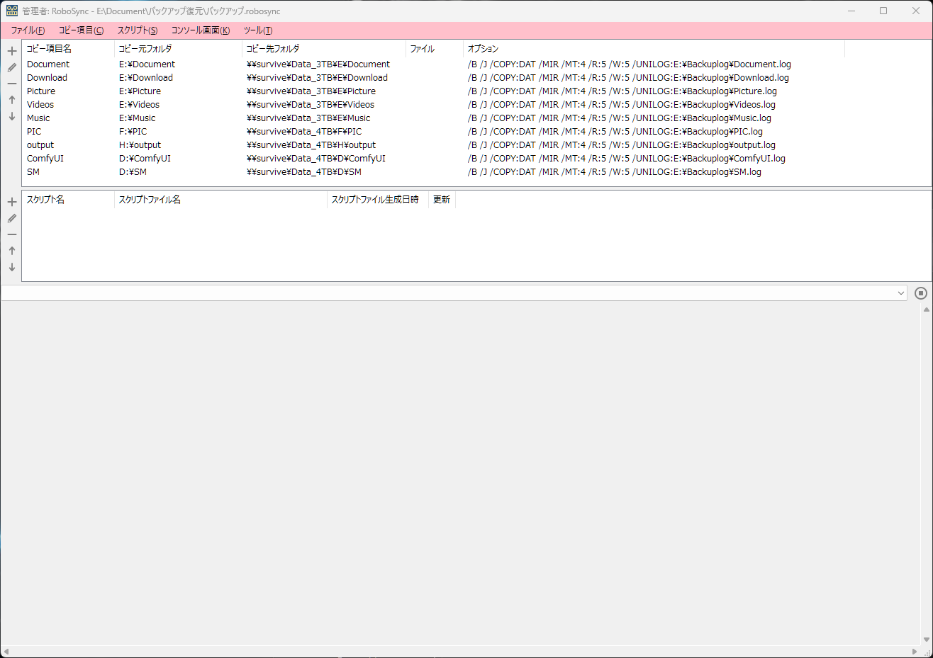The width and height of the screenshot is (933, 658).
Task: Move script up with arrow icon
Action: (x=12, y=251)
